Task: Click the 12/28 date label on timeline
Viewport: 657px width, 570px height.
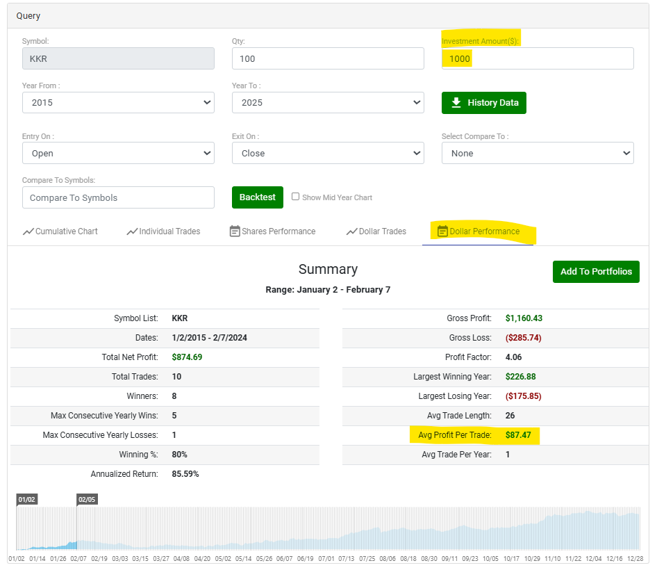Action: [x=635, y=559]
